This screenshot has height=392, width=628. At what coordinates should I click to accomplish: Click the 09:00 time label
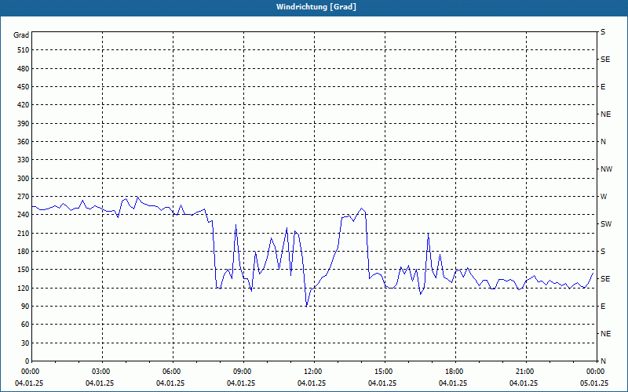[x=241, y=372]
